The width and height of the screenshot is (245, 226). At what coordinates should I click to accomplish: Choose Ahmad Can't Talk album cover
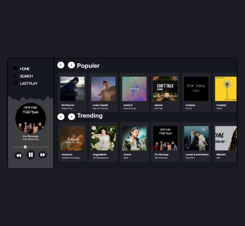tap(165, 89)
